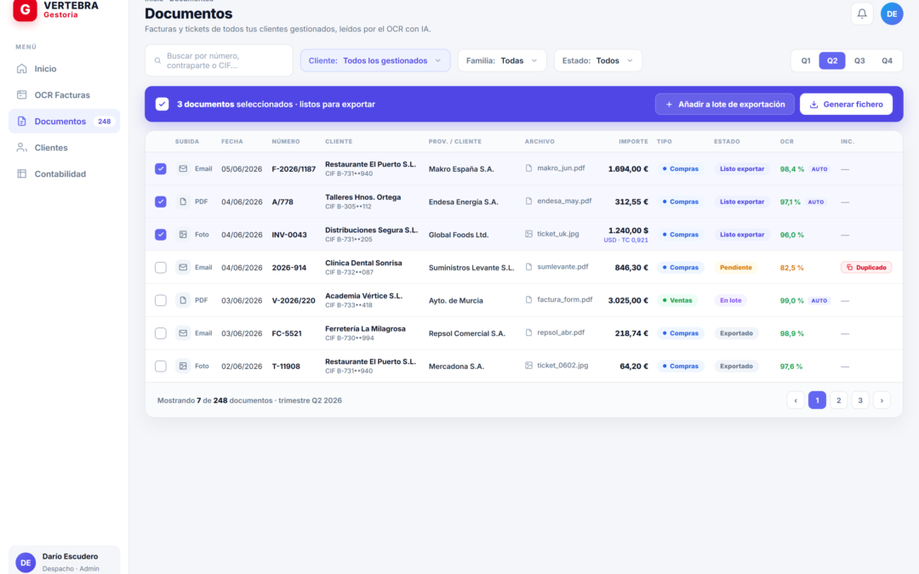Click the Generar fichero button
The image size is (919, 574).
tap(846, 105)
